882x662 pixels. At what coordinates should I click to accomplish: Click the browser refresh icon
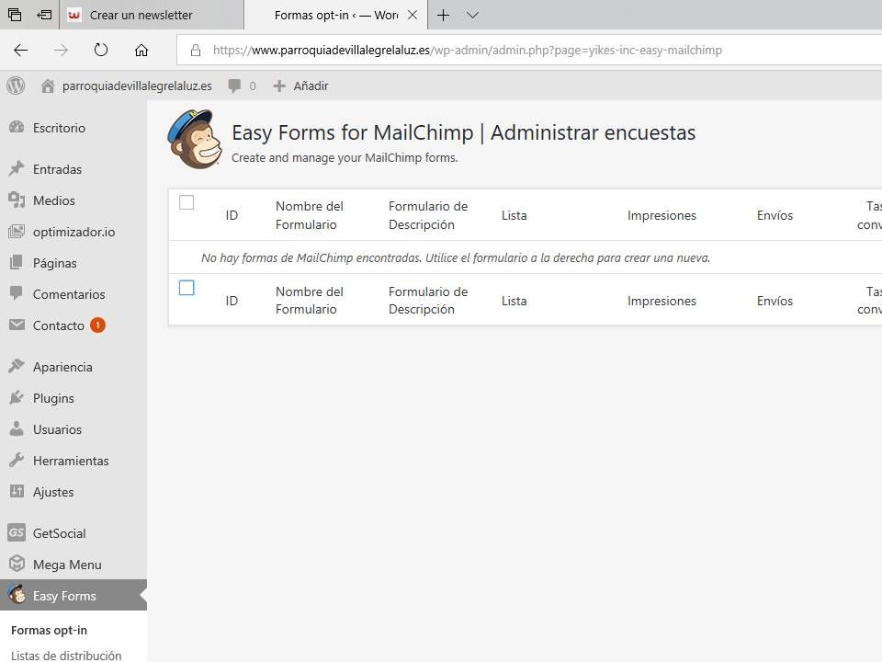point(101,50)
